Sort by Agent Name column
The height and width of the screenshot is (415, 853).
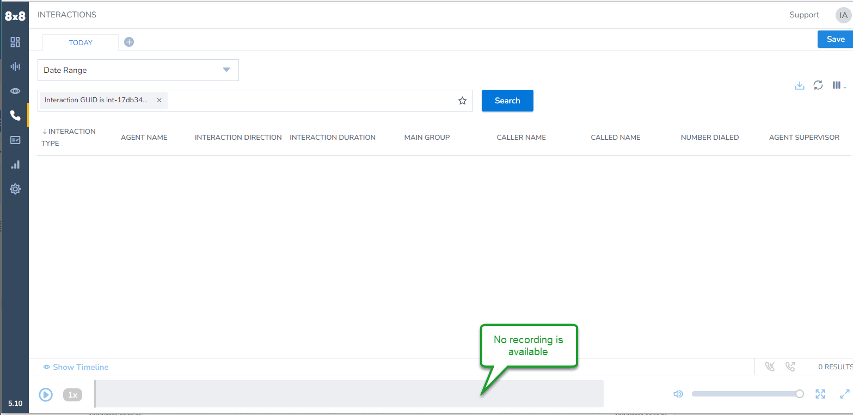click(x=144, y=138)
